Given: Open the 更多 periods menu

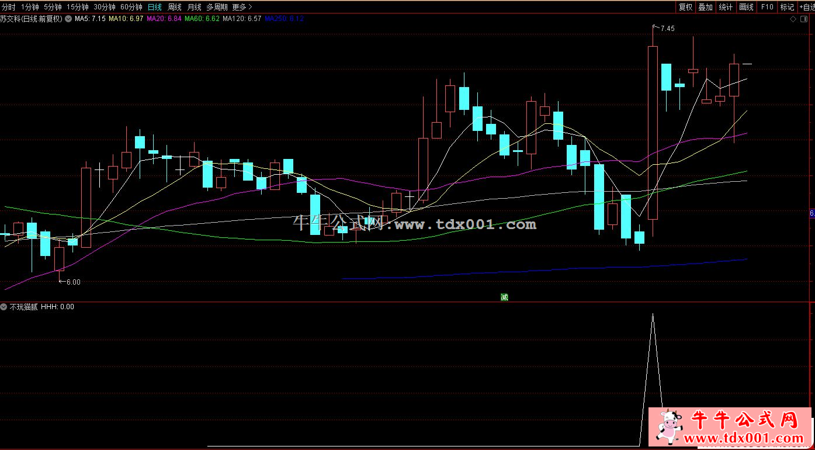Looking at the screenshot, I should pyautogui.click(x=242, y=7).
